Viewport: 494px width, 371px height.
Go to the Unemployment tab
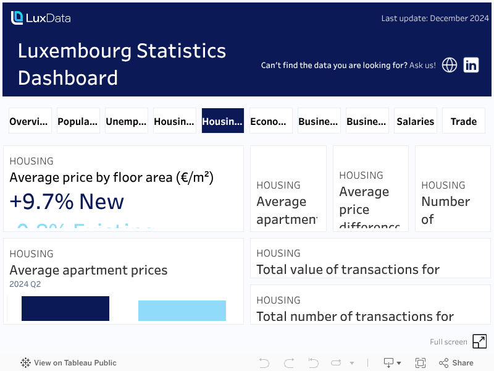pyautogui.click(x=127, y=121)
